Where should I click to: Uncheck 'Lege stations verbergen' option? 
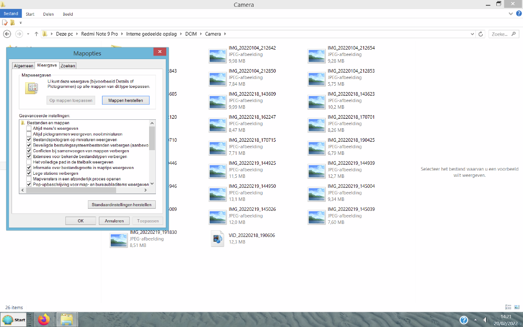[29, 173]
